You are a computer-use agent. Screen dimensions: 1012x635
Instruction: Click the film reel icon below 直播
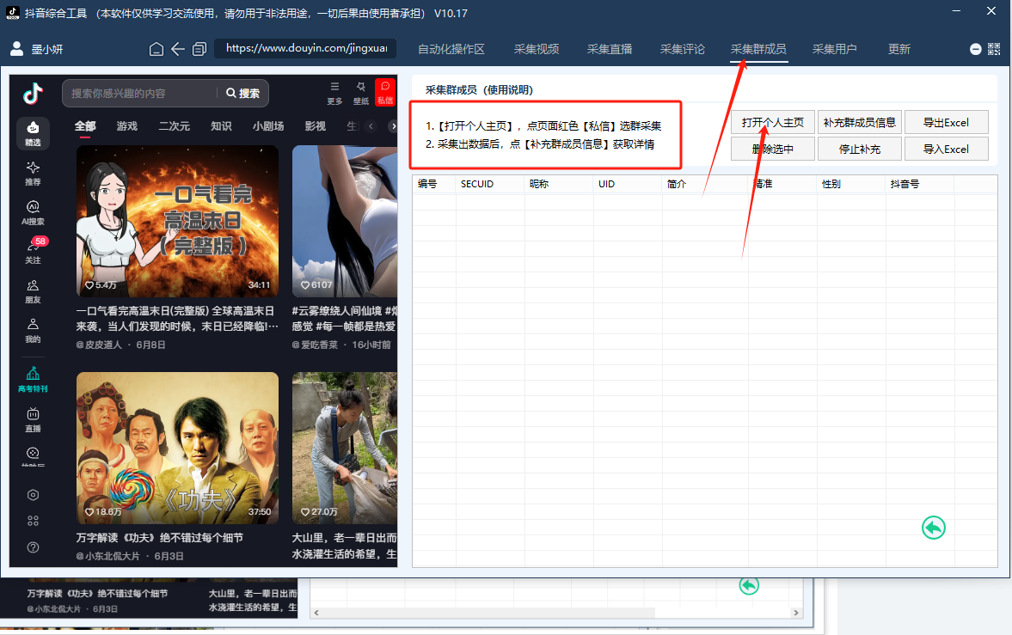click(33, 455)
